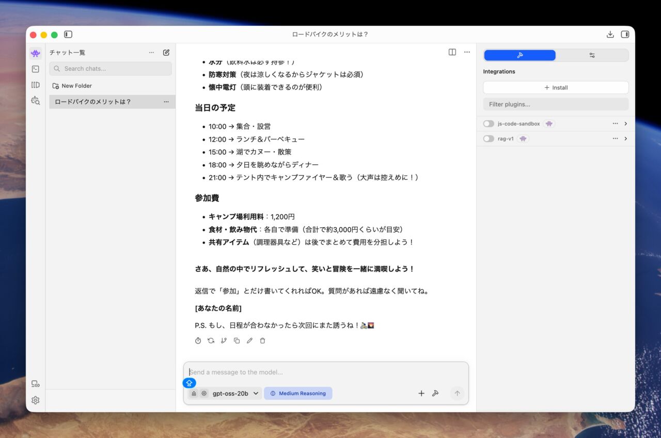Viewport: 661px width, 438px height.
Task: Open the gpt-oss-20b model dropdown
Action: (x=235, y=394)
